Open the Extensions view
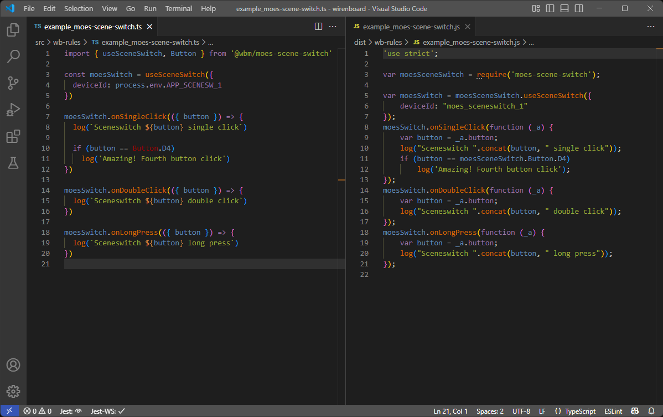The image size is (663, 417). pos(13,136)
